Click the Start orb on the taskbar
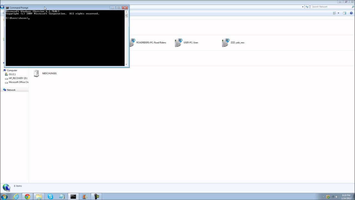This screenshot has width=355, height=200. click(x=4, y=196)
